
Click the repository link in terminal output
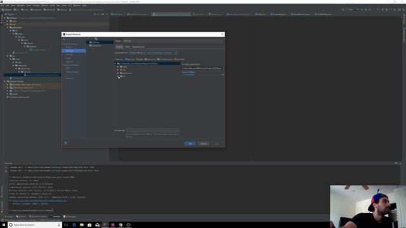click(39, 201)
